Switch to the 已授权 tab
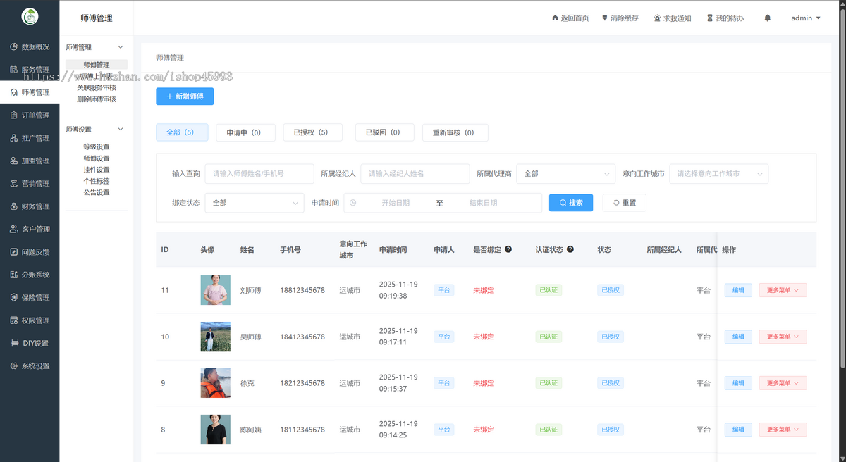 [x=312, y=132]
